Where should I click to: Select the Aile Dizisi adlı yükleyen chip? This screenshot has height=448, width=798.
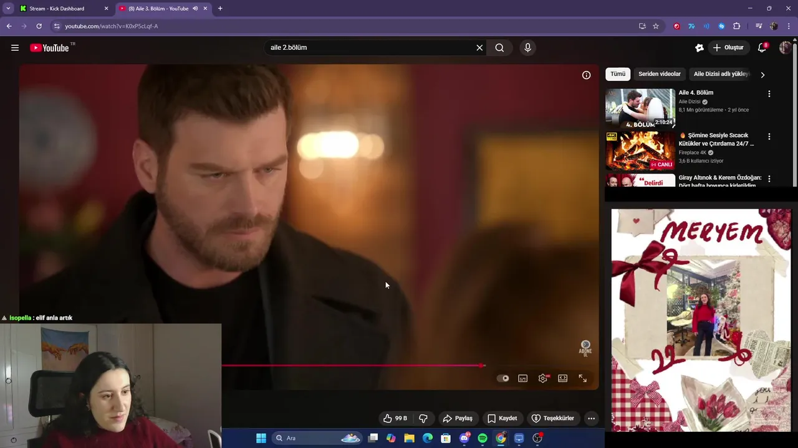pos(721,74)
